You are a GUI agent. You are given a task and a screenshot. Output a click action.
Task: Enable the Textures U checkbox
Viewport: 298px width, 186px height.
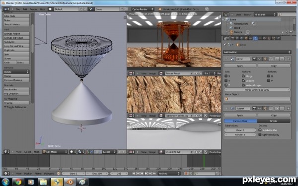(269, 76)
